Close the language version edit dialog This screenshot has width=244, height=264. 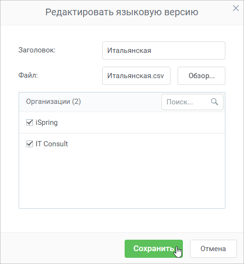pyautogui.click(x=236, y=8)
